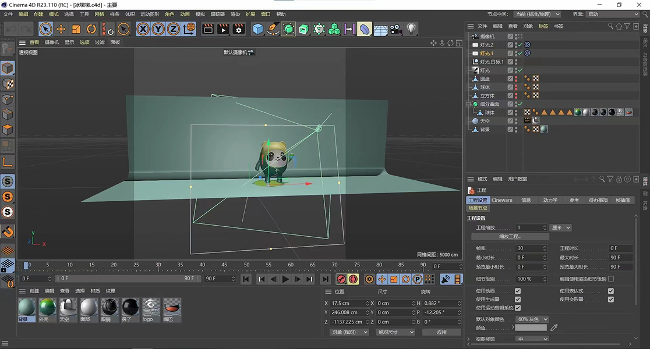Open the 标签 menu in Object Manager

click(x=543, y=26)
